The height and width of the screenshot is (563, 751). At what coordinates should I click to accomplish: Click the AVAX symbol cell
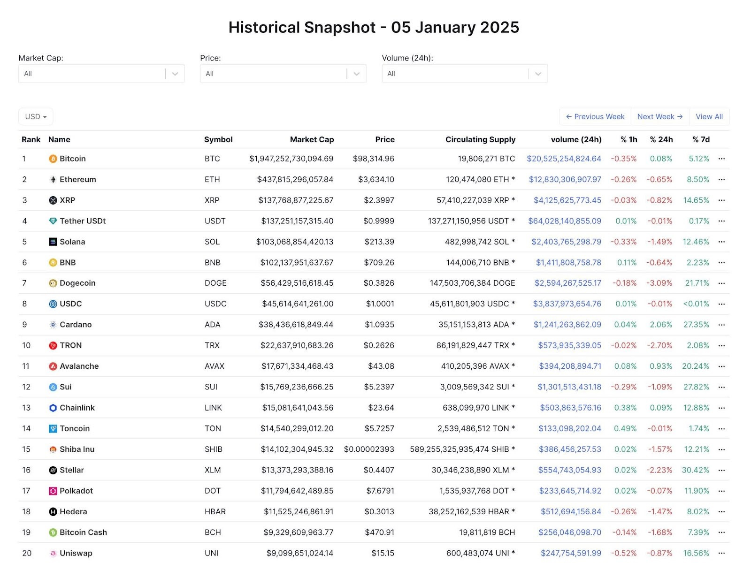point(215,366)
